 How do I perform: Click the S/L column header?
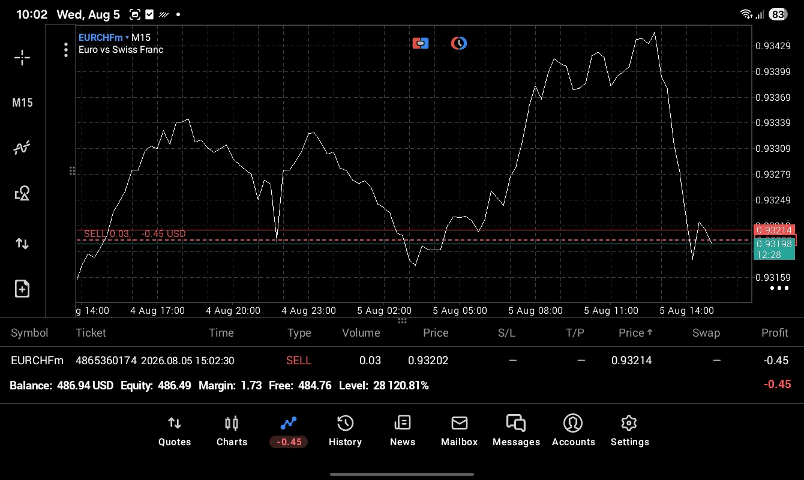506,333
